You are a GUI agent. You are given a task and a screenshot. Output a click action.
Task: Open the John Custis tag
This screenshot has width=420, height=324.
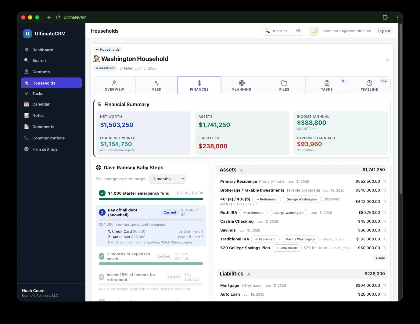coord(287,248)
